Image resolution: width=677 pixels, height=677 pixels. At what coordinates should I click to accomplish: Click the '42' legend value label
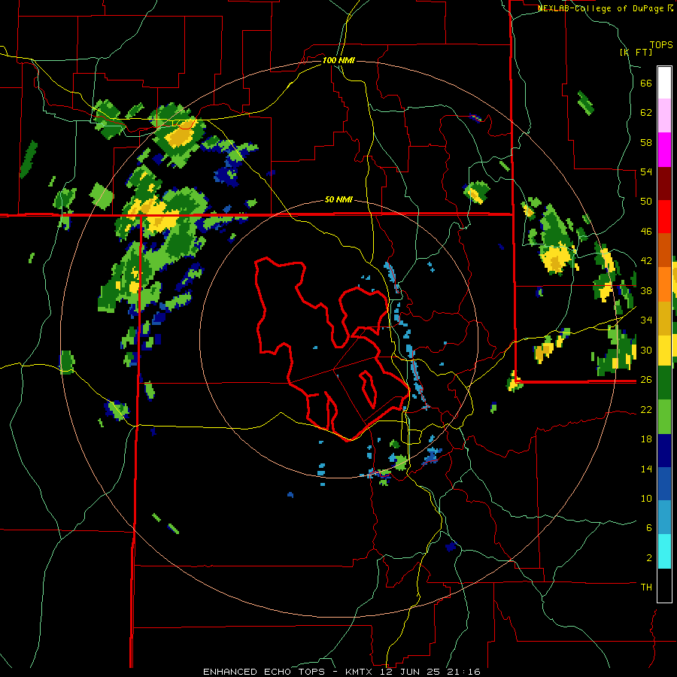646,261
